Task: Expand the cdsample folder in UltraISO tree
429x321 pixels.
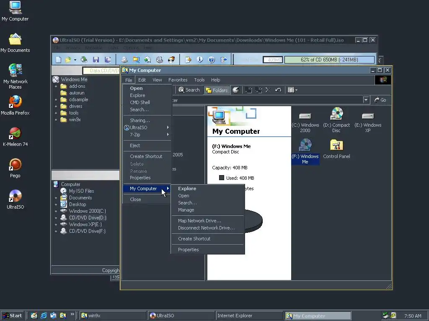Action: pos(56,99)
